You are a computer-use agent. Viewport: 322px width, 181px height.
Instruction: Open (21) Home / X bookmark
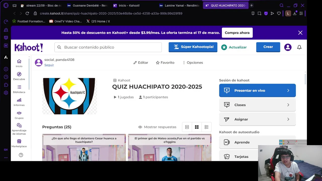(x=98, y=21)
